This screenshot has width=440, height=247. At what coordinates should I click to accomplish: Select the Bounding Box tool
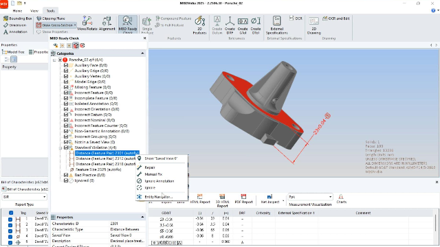coord(17,19)
